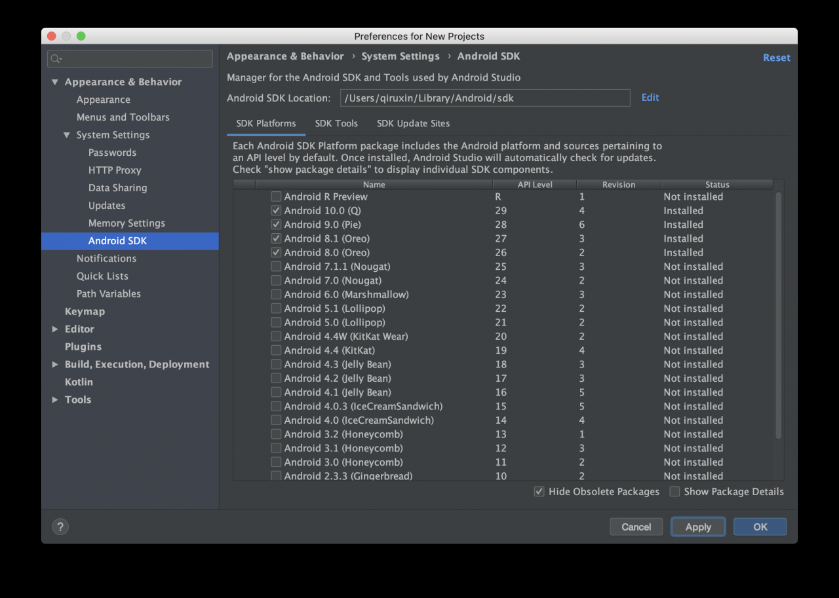Open Data Sharing settings
Viewport: 839px width, 598px height.
tap(117, 188)
